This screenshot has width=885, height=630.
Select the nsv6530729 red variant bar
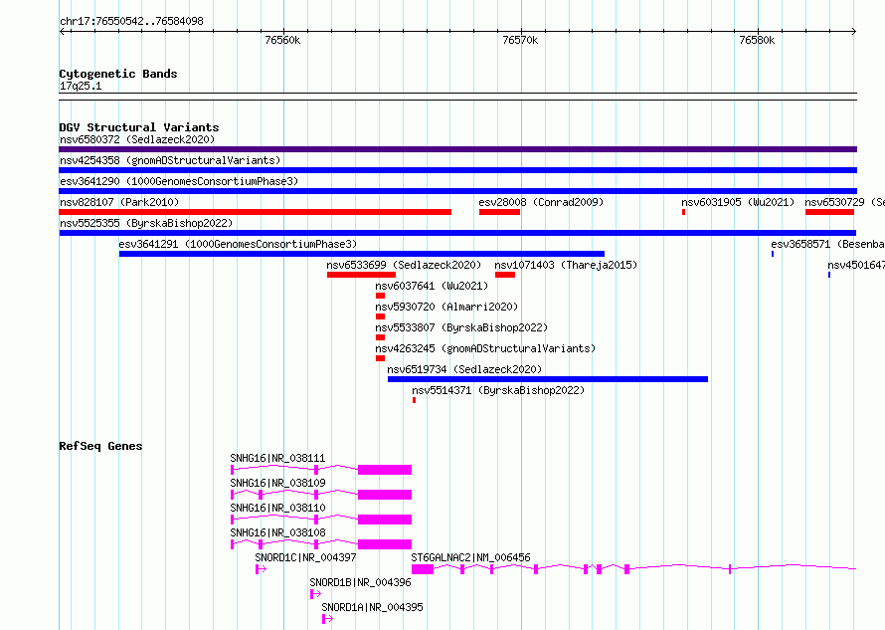(829, 212)
